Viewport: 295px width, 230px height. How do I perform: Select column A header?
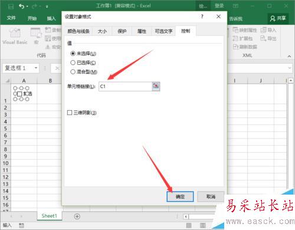tap(24, 81)
